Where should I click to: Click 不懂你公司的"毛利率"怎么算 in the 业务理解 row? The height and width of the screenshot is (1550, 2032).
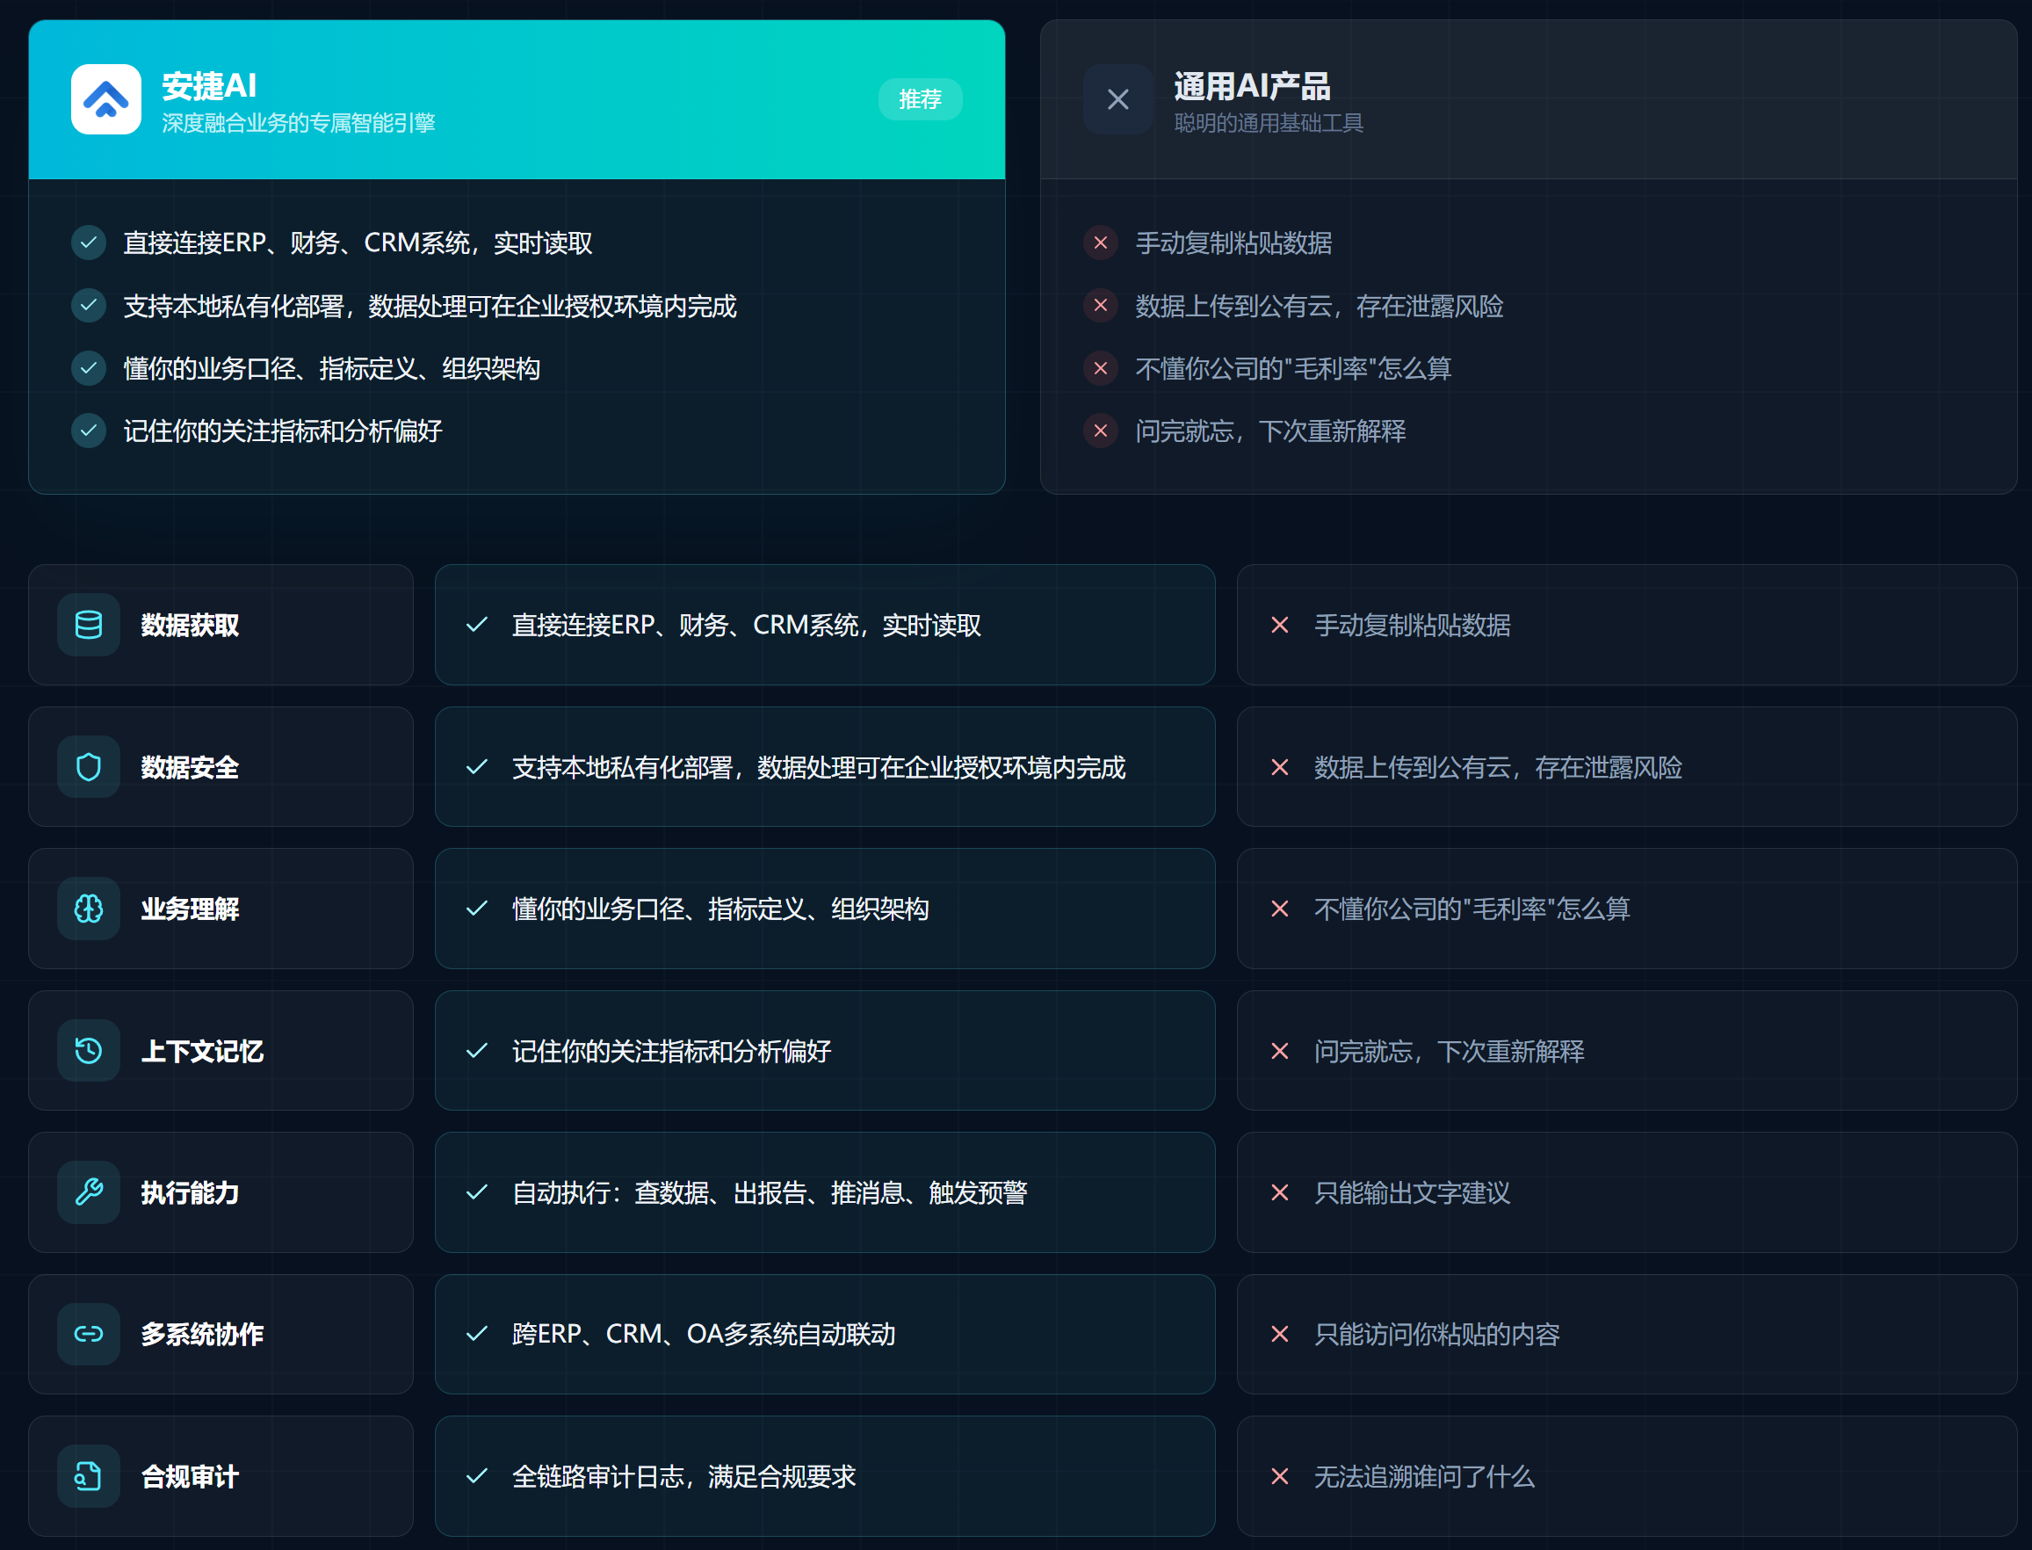point(1472,909)
